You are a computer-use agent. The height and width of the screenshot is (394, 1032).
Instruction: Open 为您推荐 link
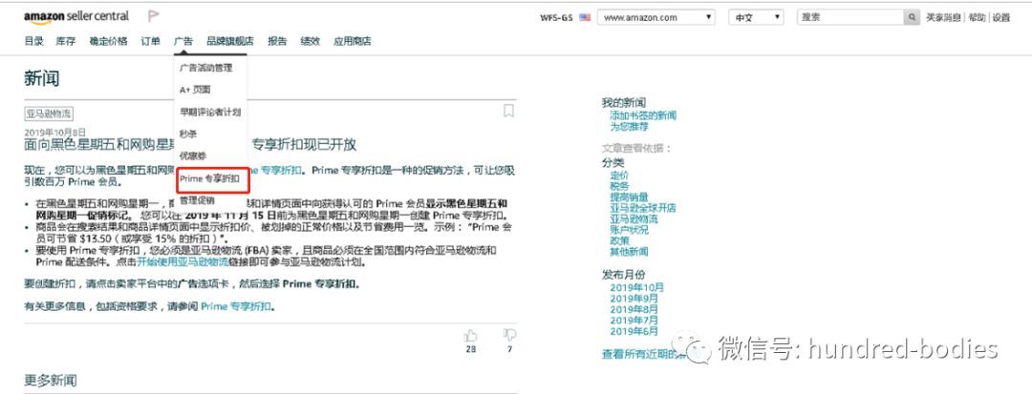(629, 127)
